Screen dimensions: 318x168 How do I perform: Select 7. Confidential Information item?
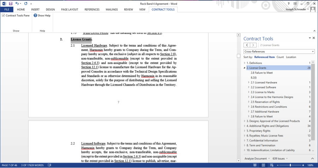(x=262, y=140)
